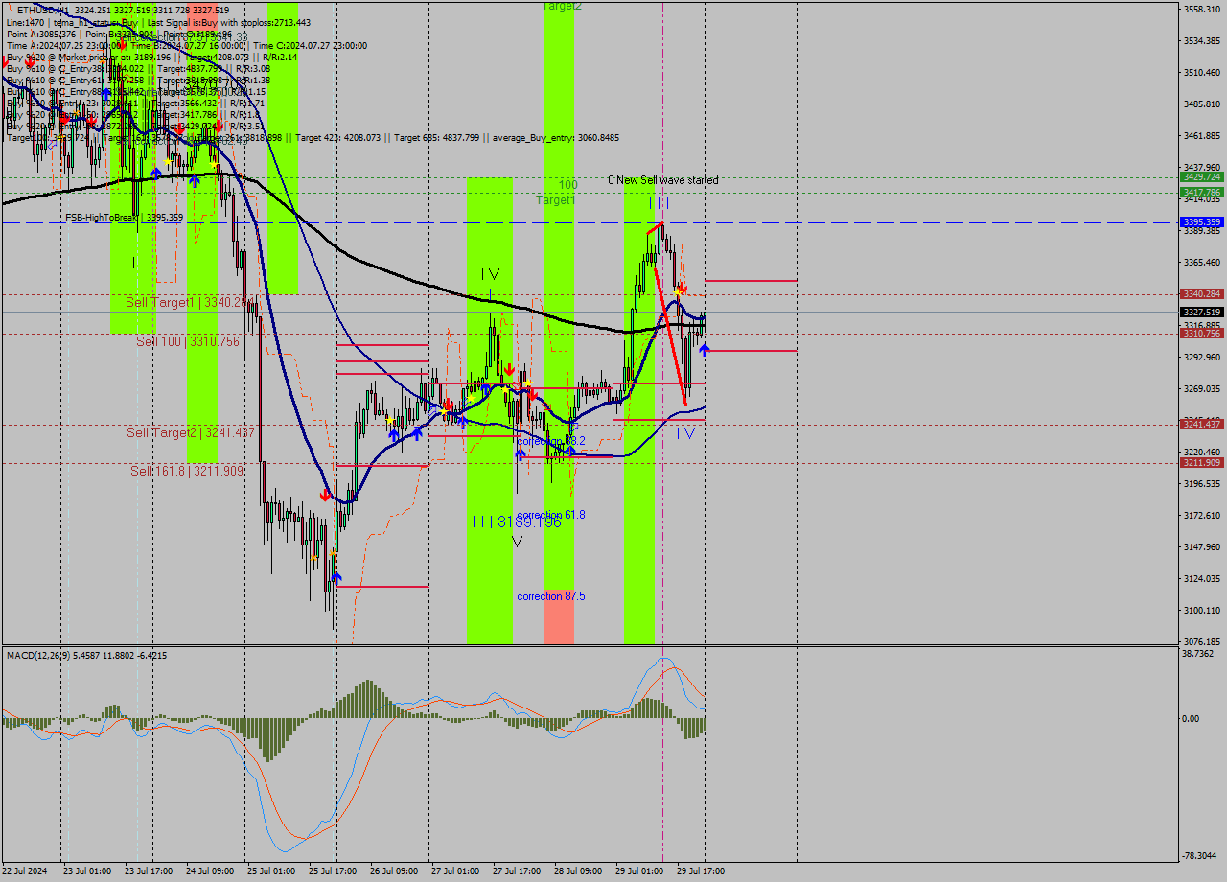Toggle the green 3429.724 price tag
This screenshot has height=882, width=1227.
point(1203,177)
